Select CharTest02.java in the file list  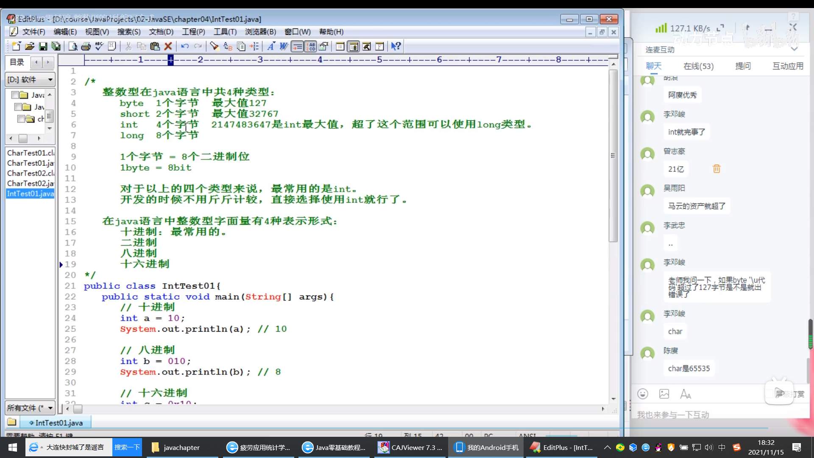pyautogui.click(x=31, y=183)
